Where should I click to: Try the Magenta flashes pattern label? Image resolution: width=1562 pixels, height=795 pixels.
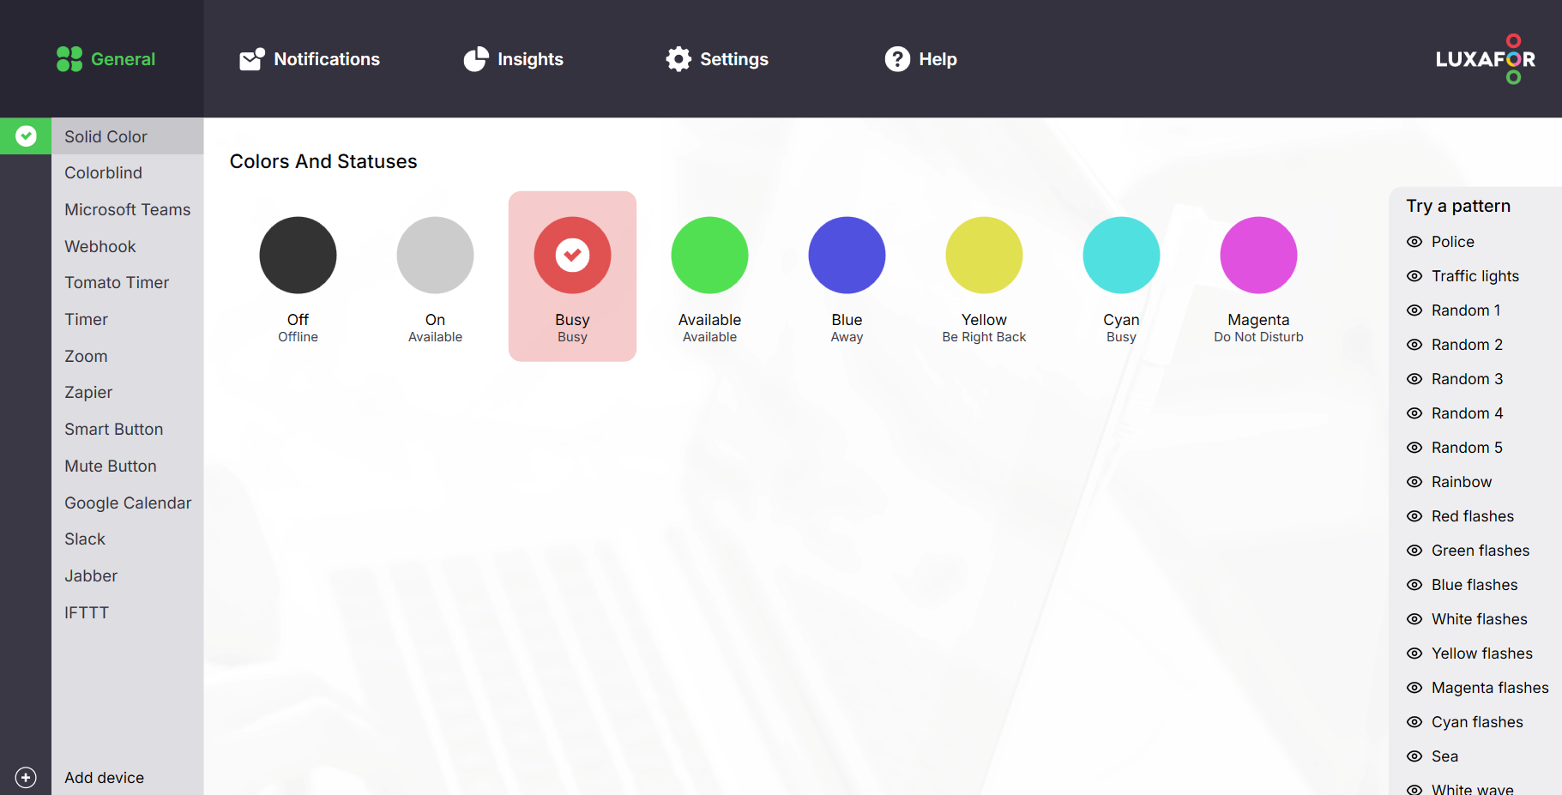(1490, 688)
